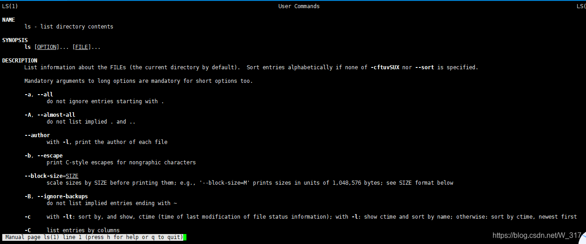The width and height of the screenshot is (586, 244).
Task: Click the '-a, --all' option
Action: click(39, 95)
